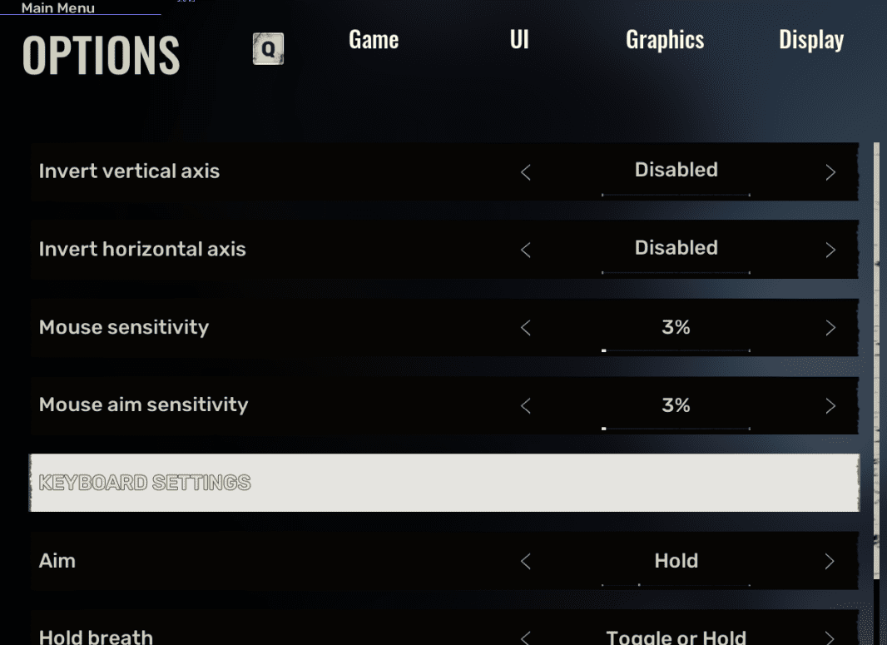The height and width of the screenshot is (645, 887).
Task: Decrease Mouse aim sensitivity with left arrow
Action: click(525, 406)
